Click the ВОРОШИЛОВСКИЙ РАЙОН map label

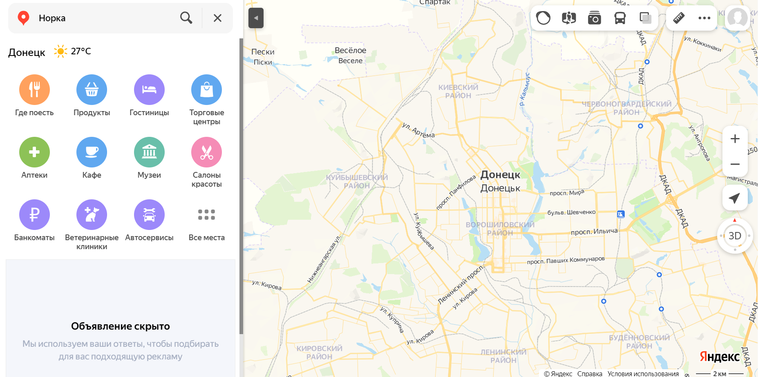(500, 229)
